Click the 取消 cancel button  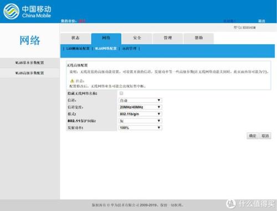click(x=265, y=136)
